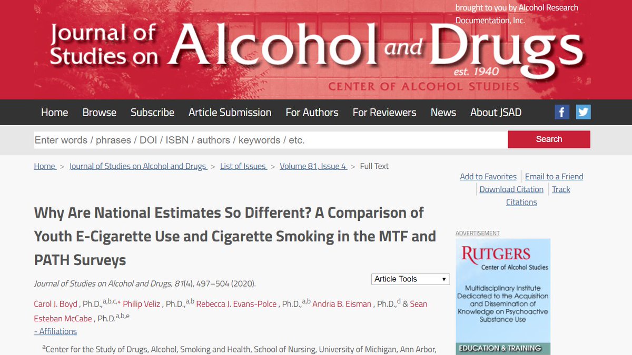Select the For Reviewers menu item
Viewport: 632px width, 355px height.
pos(384,113)
